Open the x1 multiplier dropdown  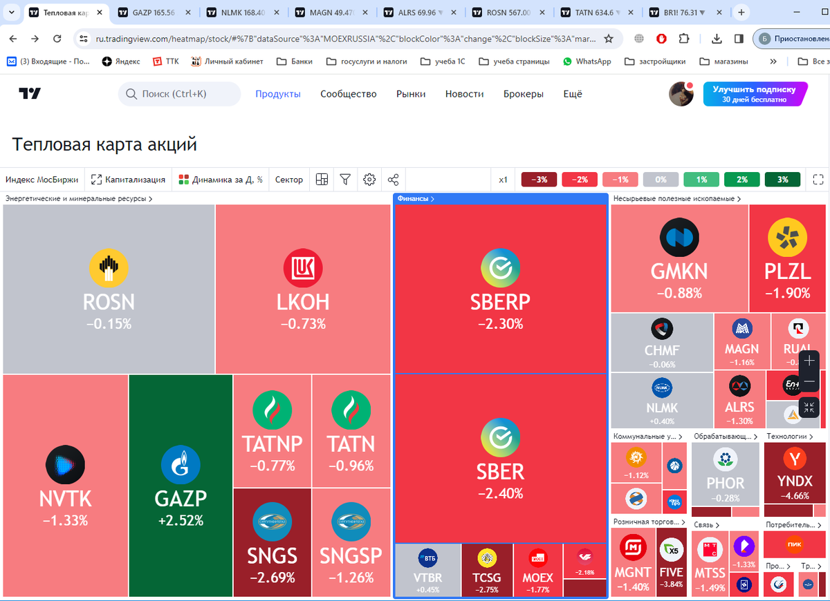[x=503, y=180]
